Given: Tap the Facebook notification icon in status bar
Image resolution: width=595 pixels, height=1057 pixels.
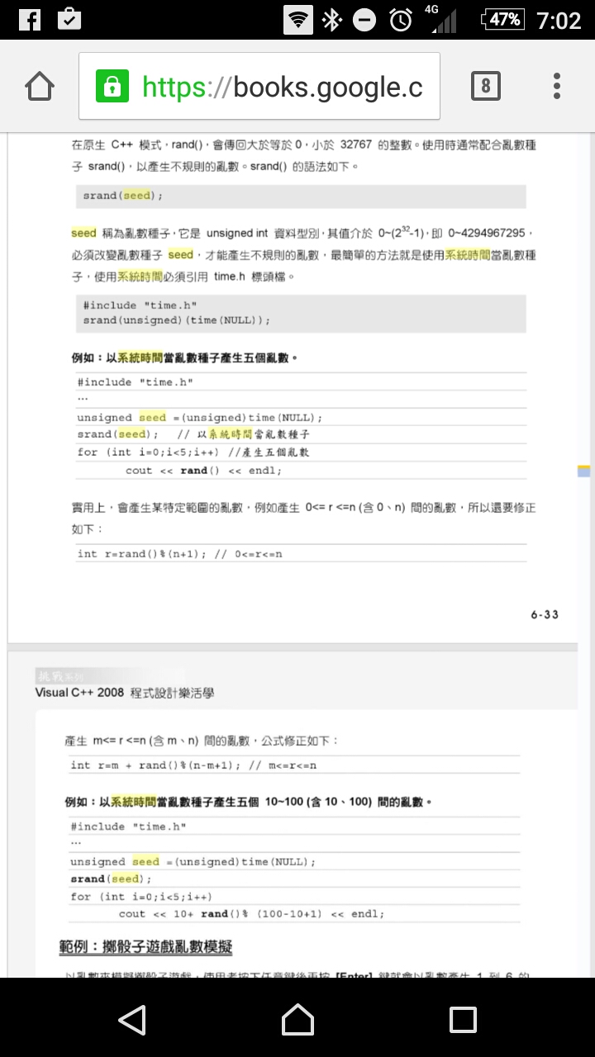Looking at the screenshot, I should (x=29, y=19).
